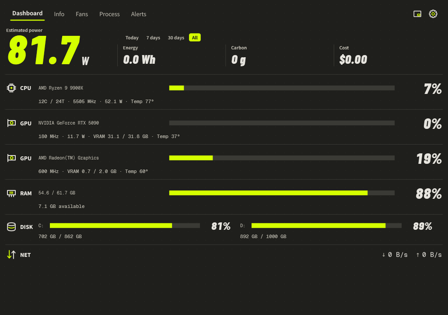Click the NVIDIA GeForce GPU usage bar

[x=282, y=123]
